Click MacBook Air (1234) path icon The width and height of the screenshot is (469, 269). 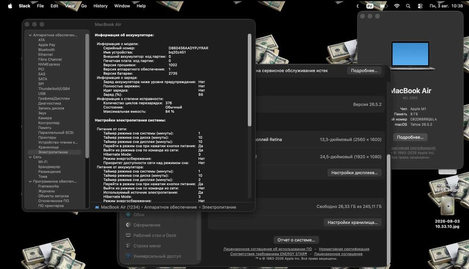tap(97, 207)
